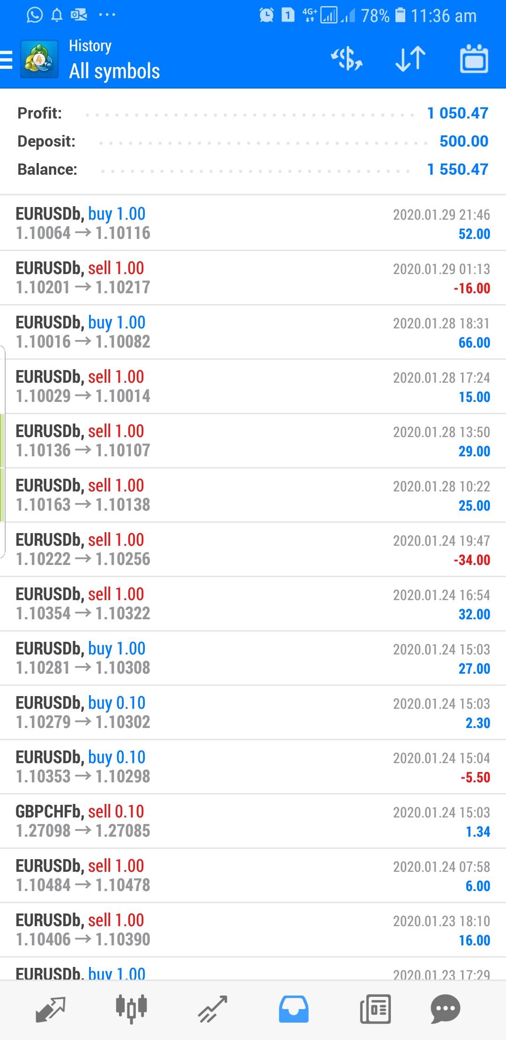506x1040 pixels.
Task: Tap the Profit summary value 1 050.47
Action: pyautogui.click(x=458, y=113)
